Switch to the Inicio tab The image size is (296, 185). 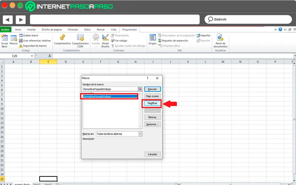pos(18,30)
